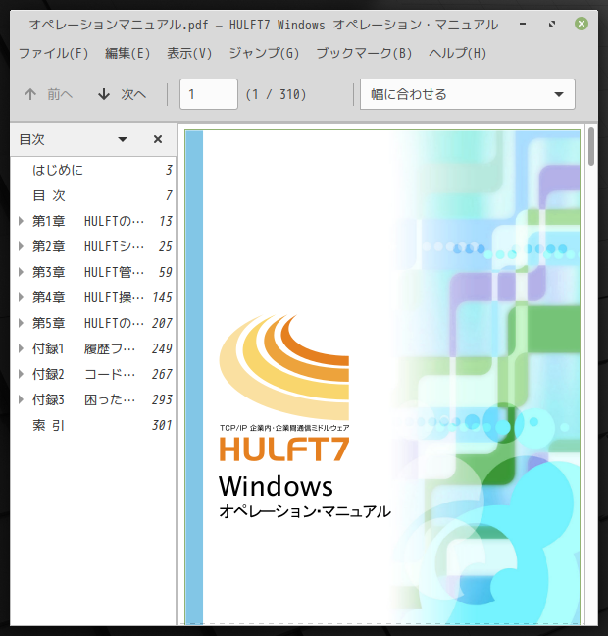Select 第5章 HULFTの… outline row

(x=93, y=323)
